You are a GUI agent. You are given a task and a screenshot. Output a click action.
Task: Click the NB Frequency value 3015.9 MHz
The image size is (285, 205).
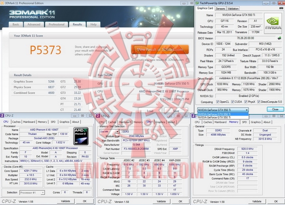click(x=265, y=139)
